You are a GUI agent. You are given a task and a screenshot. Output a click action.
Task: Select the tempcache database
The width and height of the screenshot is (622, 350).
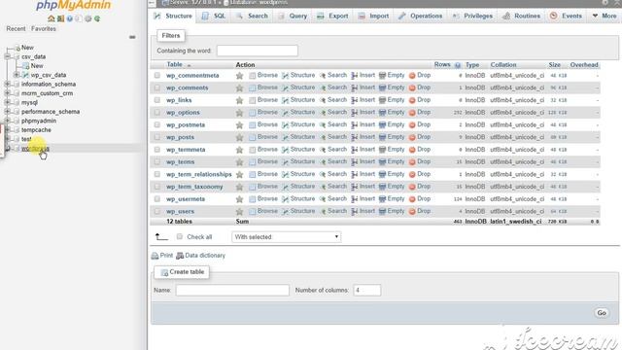[x=36, y=129]
